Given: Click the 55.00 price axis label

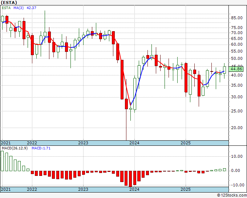Looking at the screenshot, I should 236,51.
